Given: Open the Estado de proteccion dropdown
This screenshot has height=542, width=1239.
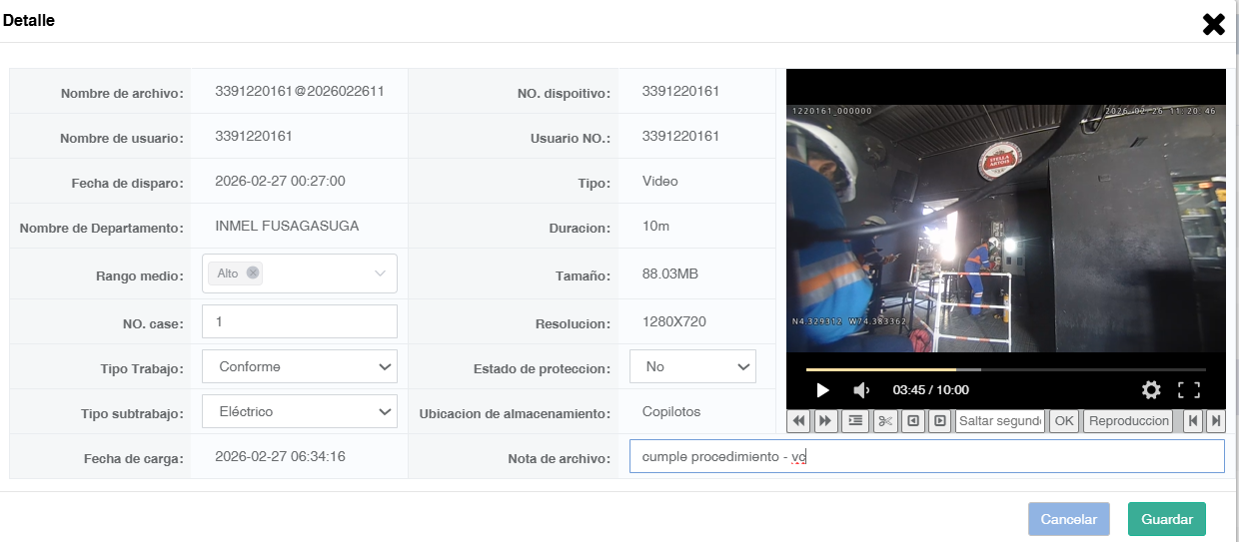Looking at the screenshot, I should (x=692, y=366).
